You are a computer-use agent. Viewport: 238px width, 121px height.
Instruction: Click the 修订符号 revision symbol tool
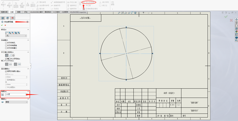coord(104,2)
